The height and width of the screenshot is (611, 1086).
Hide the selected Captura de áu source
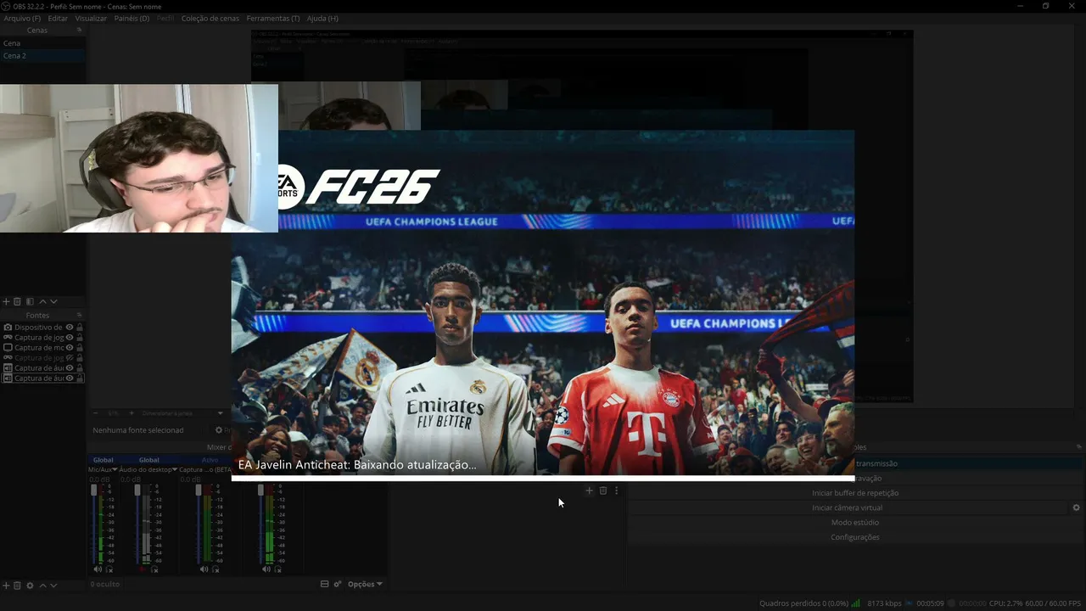click(x=70, y=378)
